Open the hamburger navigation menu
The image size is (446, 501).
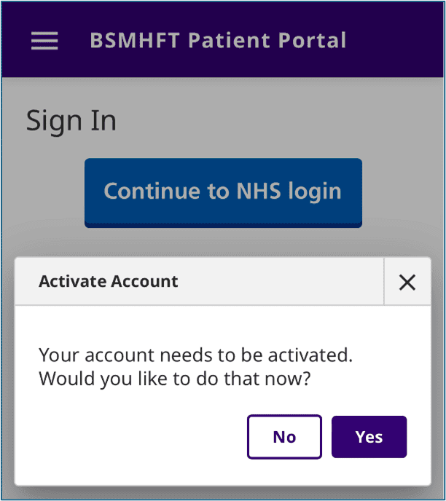44,41
